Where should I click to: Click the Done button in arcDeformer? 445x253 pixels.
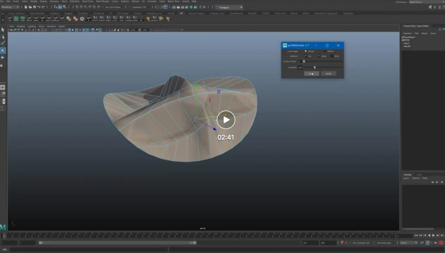(328, 73)
